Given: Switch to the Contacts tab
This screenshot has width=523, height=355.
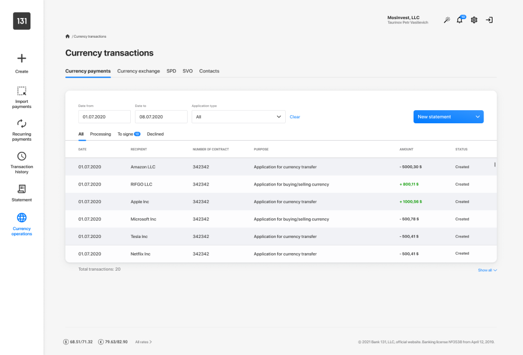Looking at the screenshot, I should tap(209, 71).
